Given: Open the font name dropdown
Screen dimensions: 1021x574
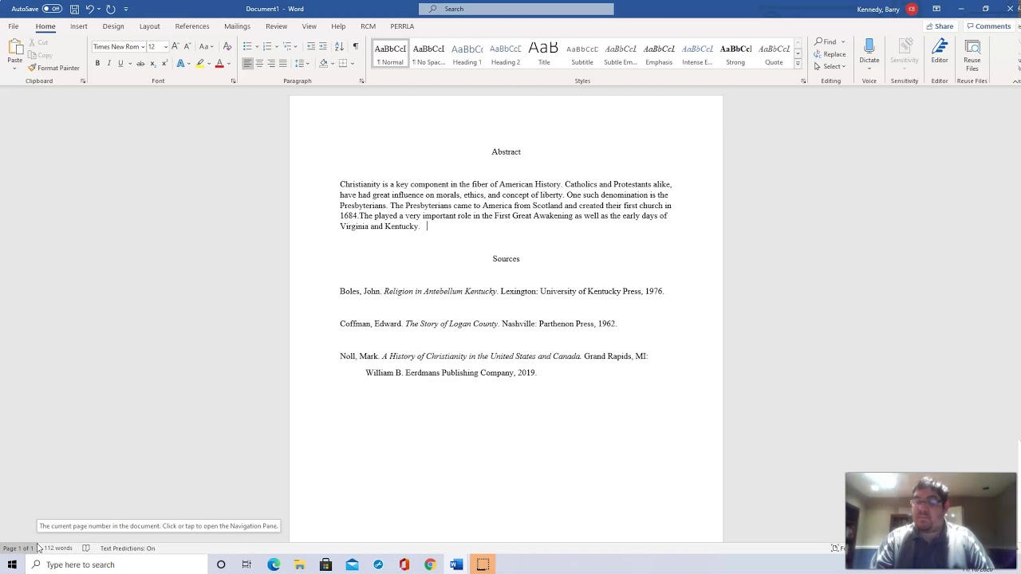Looking at the screenshot, I should (x=143, y=47).
